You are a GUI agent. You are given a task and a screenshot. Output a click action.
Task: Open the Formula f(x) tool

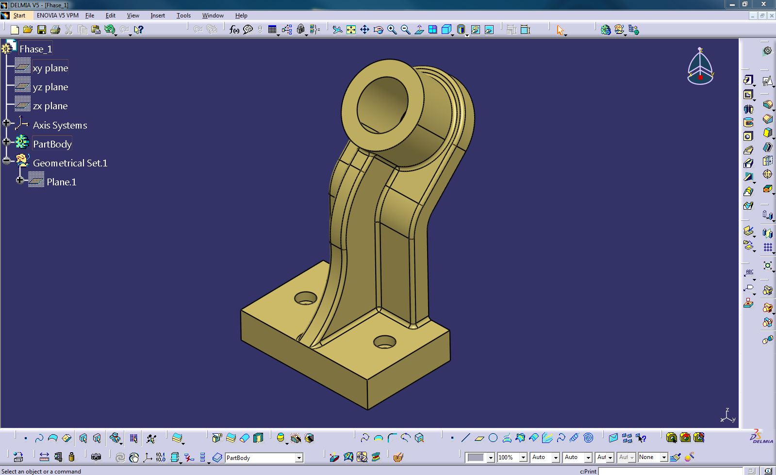[234, 30]
